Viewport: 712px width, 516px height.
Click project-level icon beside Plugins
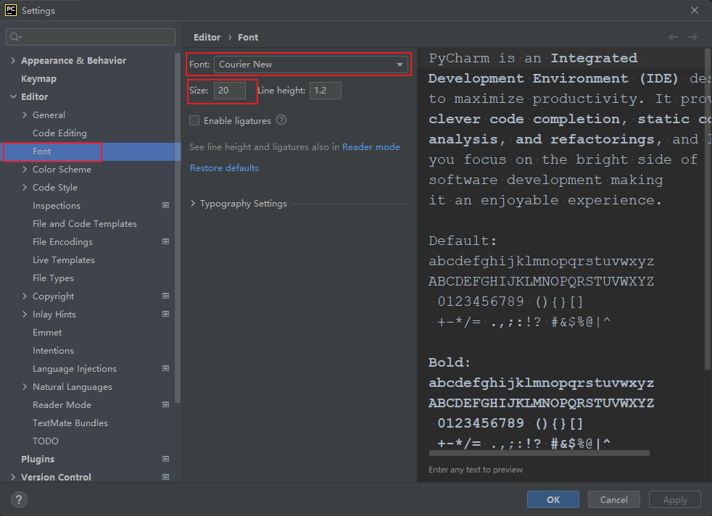[x=165, y=459]
